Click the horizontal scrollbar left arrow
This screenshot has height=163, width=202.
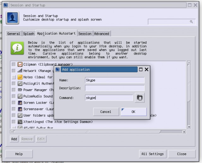pos(12,132)
